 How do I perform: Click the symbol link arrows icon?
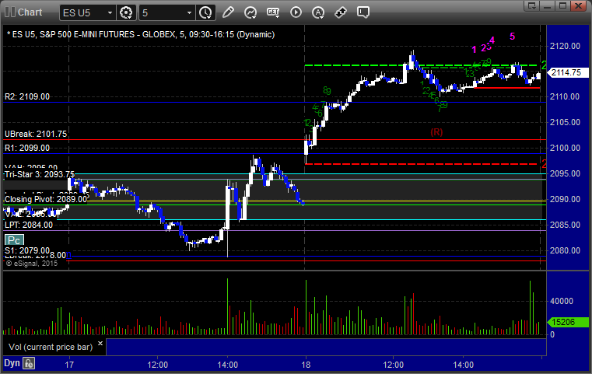coord(341,12)
